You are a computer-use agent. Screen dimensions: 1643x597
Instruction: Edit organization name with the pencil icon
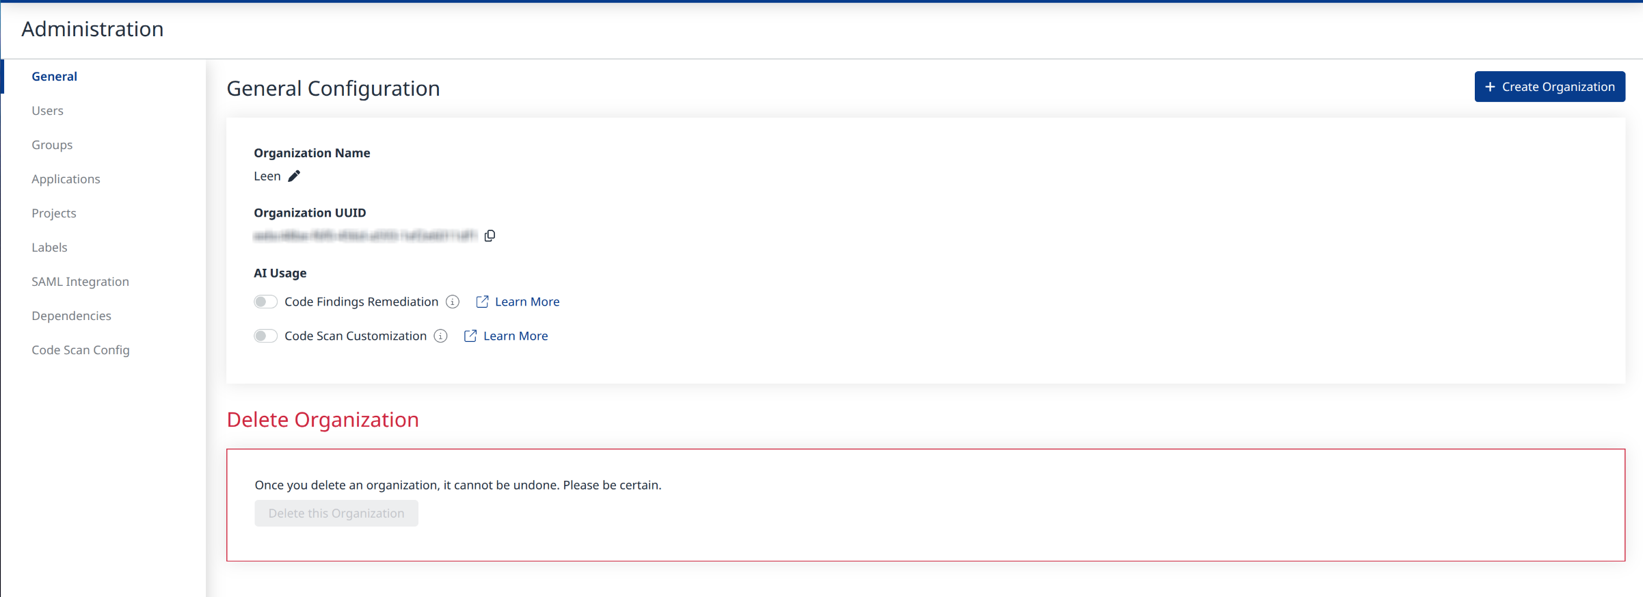click(x=294, y=176)
